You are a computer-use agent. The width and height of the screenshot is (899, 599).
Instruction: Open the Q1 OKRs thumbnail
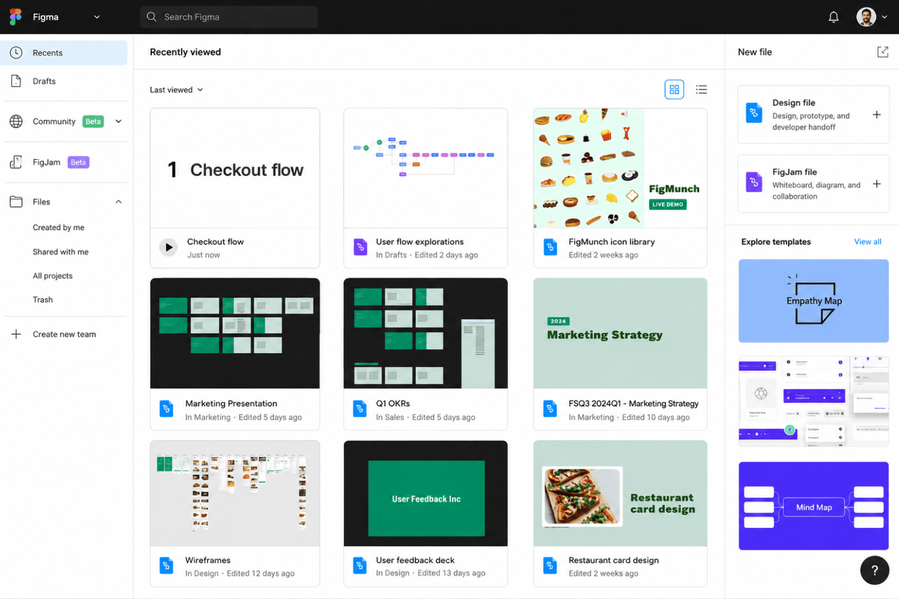[425, 333]
